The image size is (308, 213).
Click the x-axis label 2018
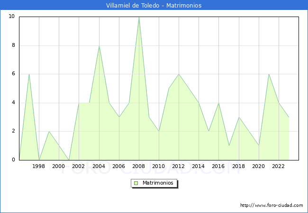(238, 166)
